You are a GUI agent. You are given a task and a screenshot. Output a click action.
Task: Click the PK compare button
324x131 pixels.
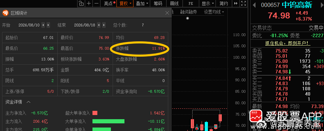pyautogui.click(x=191, y=3)
